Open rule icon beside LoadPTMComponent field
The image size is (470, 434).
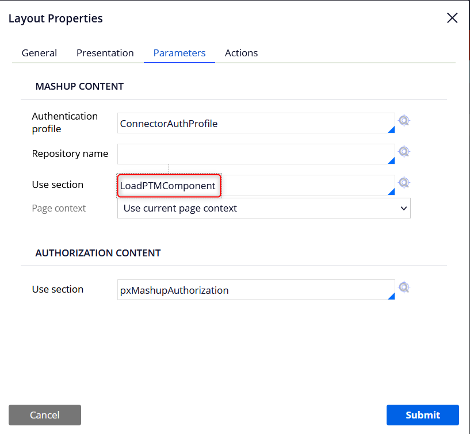404,182
